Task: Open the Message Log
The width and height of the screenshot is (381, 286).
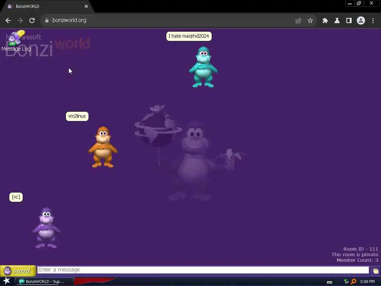Action: (16, 41)
